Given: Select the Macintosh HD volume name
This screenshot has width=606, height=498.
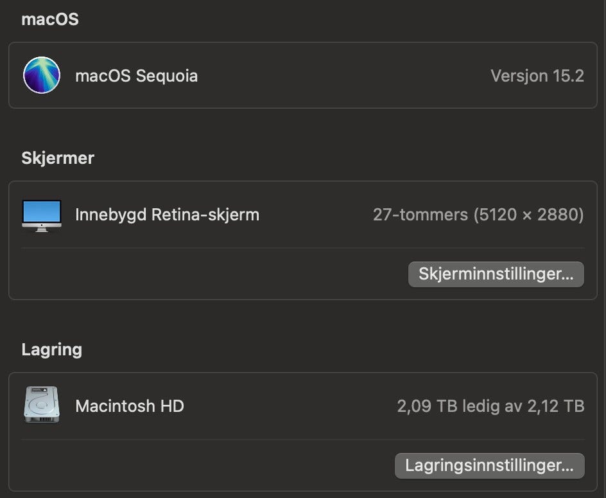Looking at the screenshot, I should pyautogui.click(x=130, y=406).
